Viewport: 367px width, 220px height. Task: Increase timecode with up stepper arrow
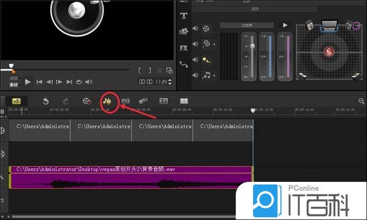point(170,80)
